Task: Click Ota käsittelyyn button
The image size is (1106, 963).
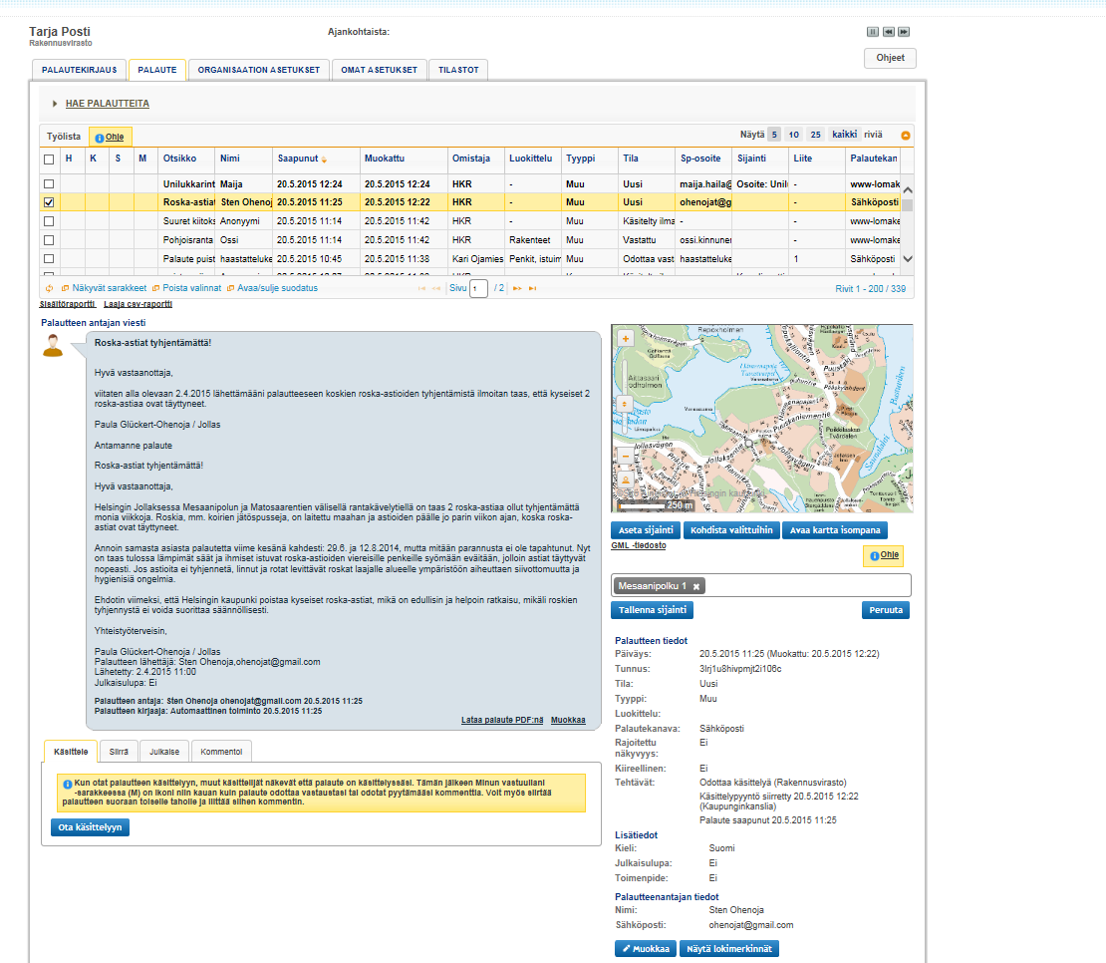Action: pyautogui.click(x=91, y=827)
